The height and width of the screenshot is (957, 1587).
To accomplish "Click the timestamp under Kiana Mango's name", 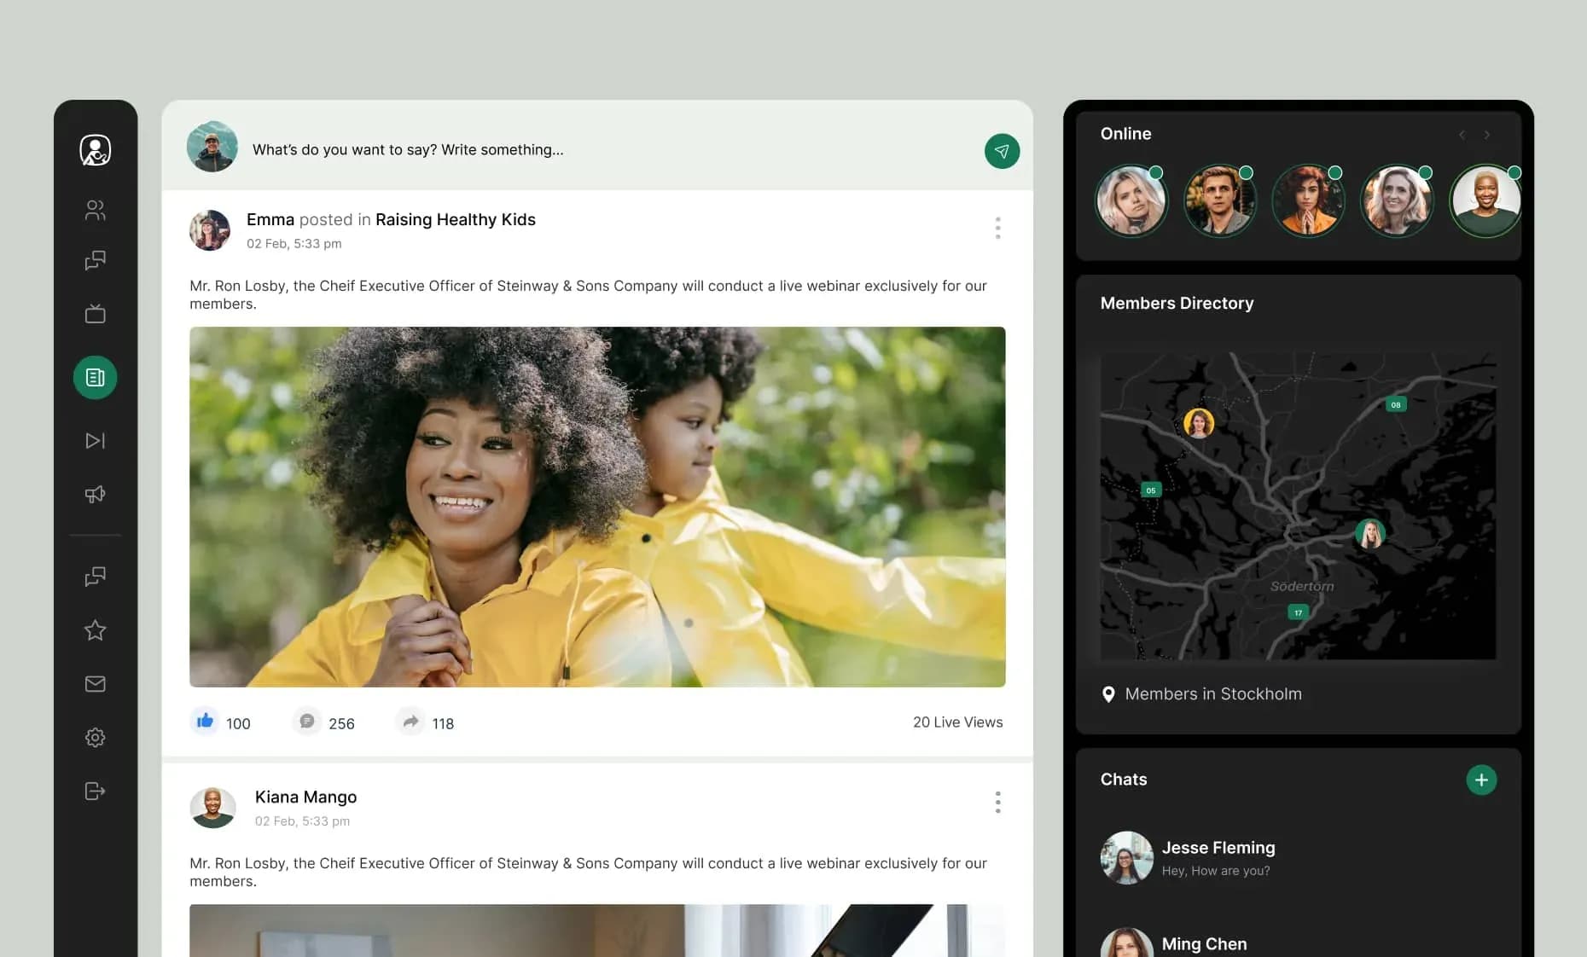I will 302,821.
